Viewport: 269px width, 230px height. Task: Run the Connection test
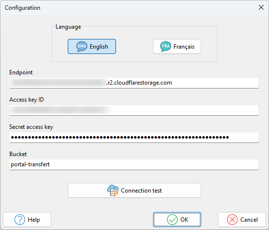tap(134, 191)
